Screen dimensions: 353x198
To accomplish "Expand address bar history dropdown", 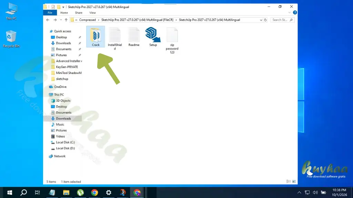I will tap(261, 20).
